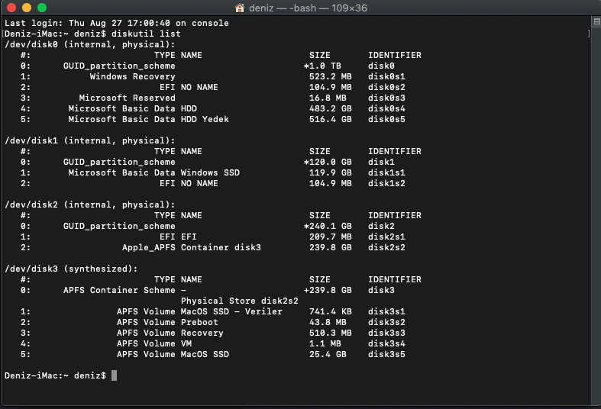Minimize the Terminal with the yellow button
The image size is (601, 409).
pos(26,8)
